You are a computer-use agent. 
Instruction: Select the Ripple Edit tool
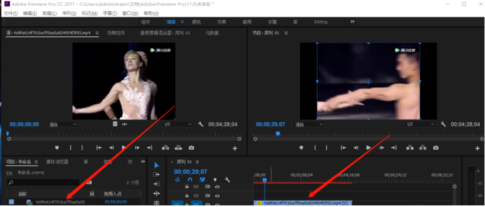click(157, 194)
